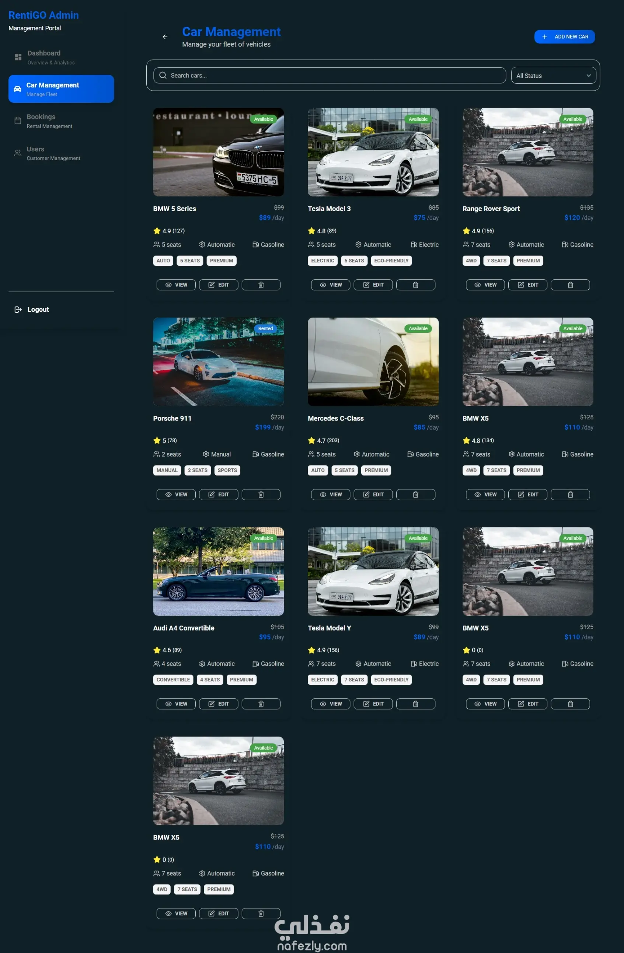Click trash icon on Tesla Model 3 card
The image size is (624, 953).
415,285
